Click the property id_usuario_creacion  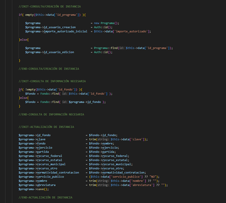pos(60,27)
